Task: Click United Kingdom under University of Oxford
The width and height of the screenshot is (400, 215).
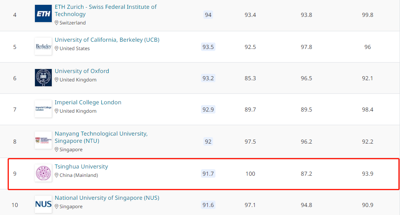Action: pyautogui.click(x=78, y=80)
